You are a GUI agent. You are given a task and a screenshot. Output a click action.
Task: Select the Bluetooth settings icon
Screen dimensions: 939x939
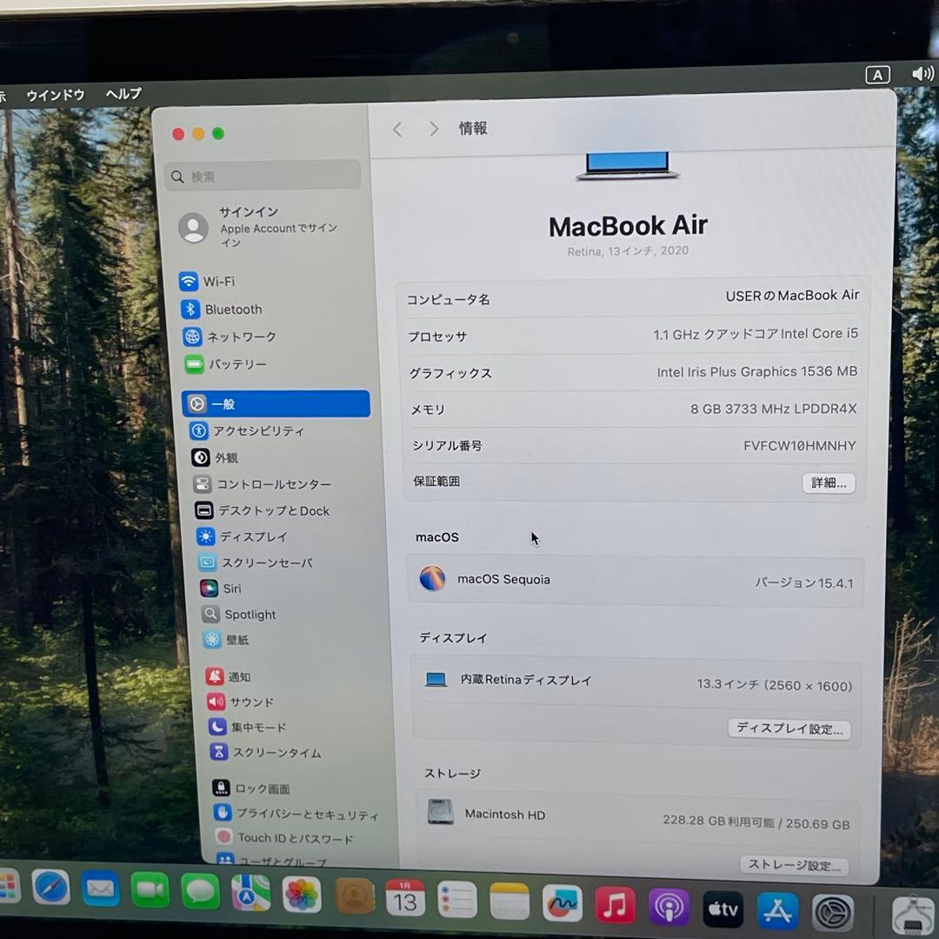(193, 309)
